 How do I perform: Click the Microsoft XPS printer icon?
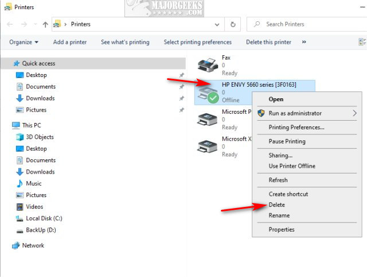(x=206, y=147)
